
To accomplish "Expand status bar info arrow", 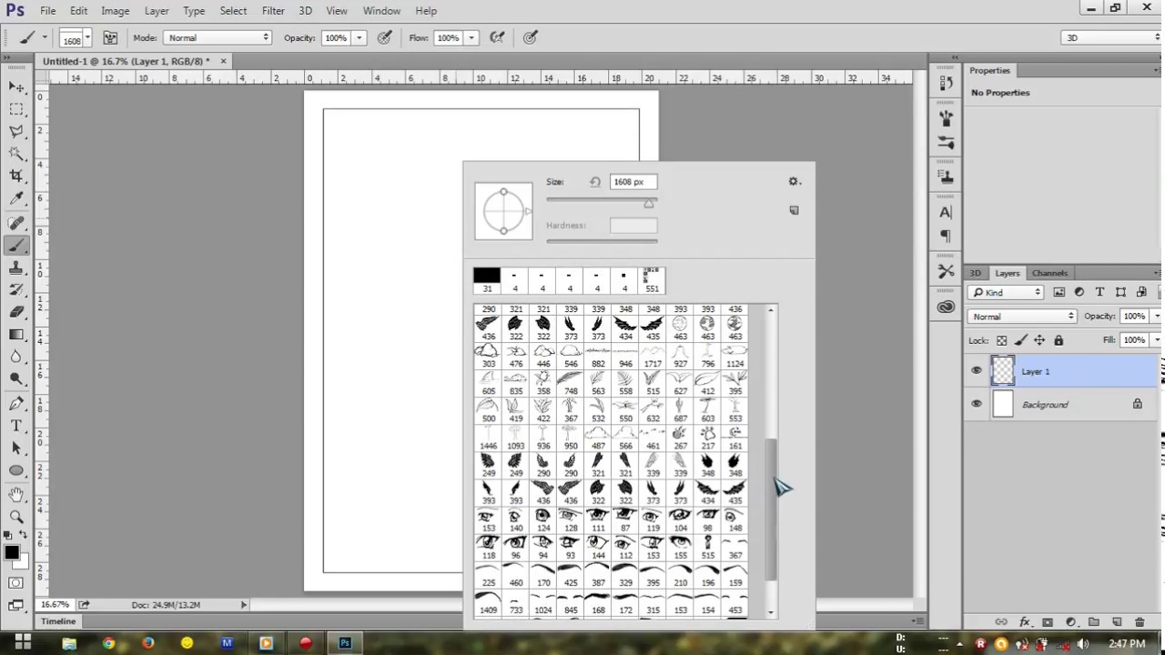I will pyautogui.click(x=243, y=604).
